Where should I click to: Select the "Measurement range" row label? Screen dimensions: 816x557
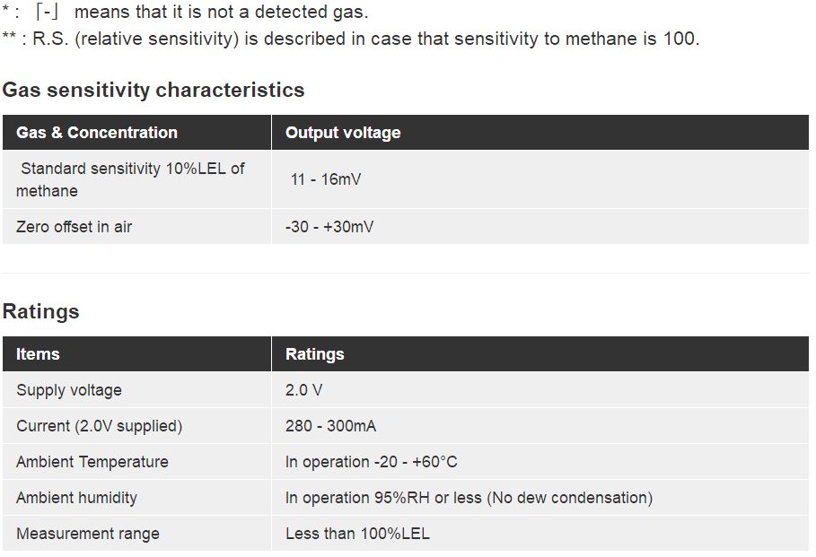(88, 534)
